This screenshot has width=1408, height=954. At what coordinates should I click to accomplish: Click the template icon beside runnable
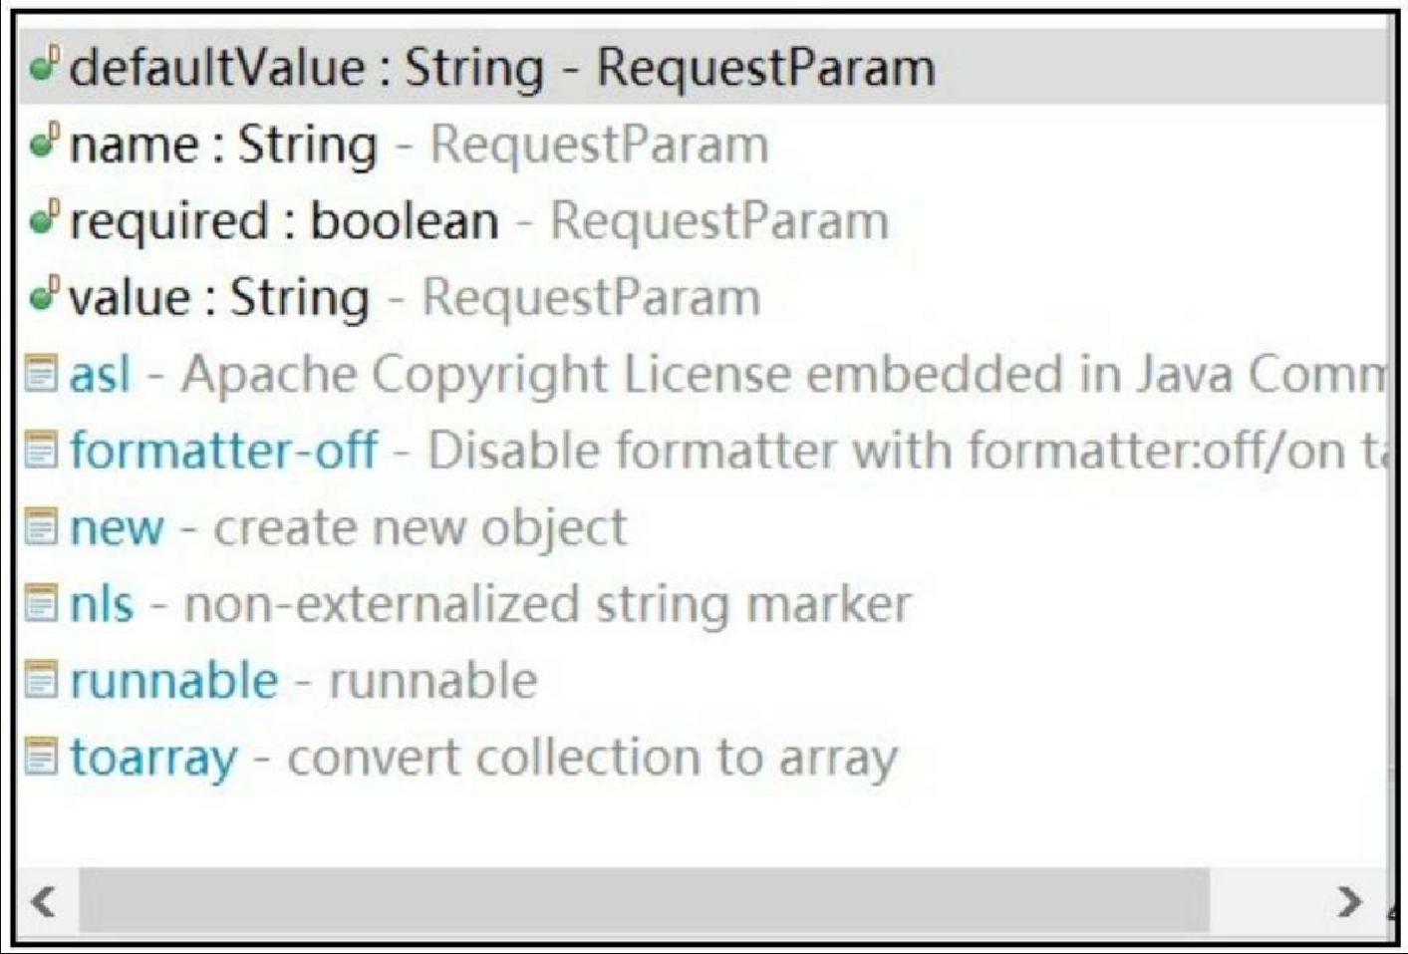(x=41, y=681)
